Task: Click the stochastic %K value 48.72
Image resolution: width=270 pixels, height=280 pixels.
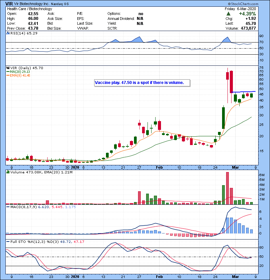Action: [x=65, y=242]
